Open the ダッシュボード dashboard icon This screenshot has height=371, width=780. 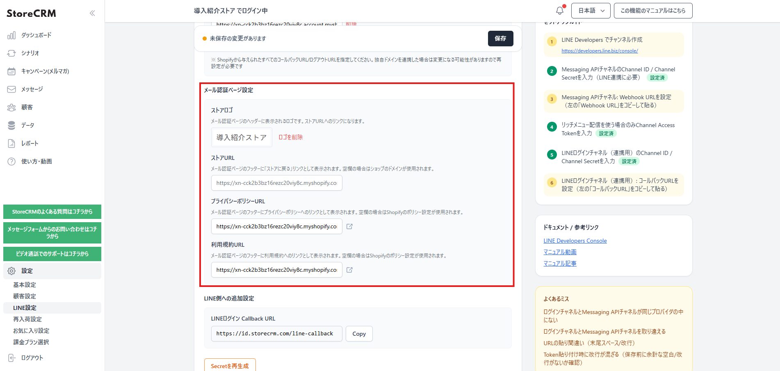[x=11, y=35]
